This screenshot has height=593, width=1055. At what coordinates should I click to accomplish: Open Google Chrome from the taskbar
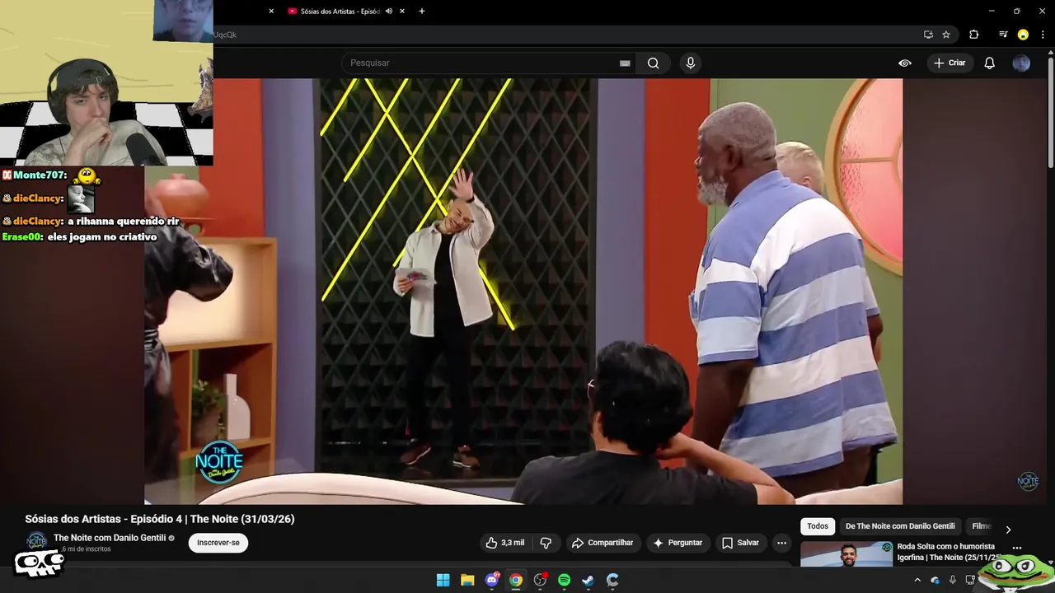[x=516, y=580]
